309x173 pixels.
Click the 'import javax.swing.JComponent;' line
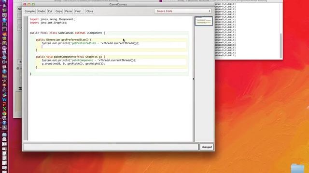click(52, 19)
